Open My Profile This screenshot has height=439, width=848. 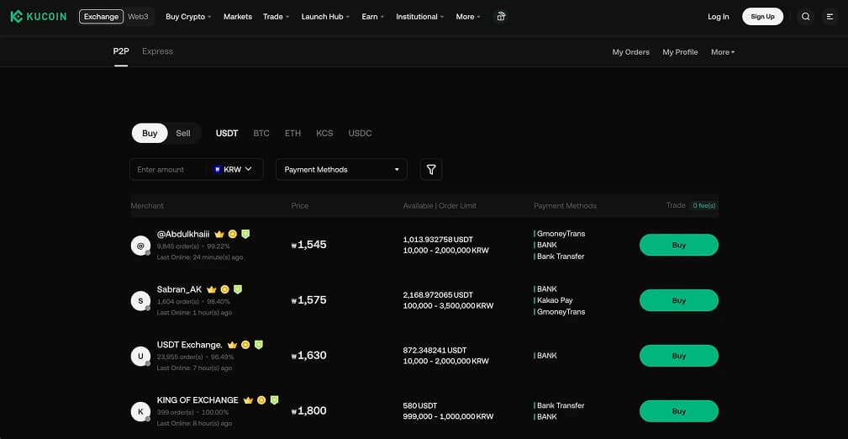tap(680, 52)
